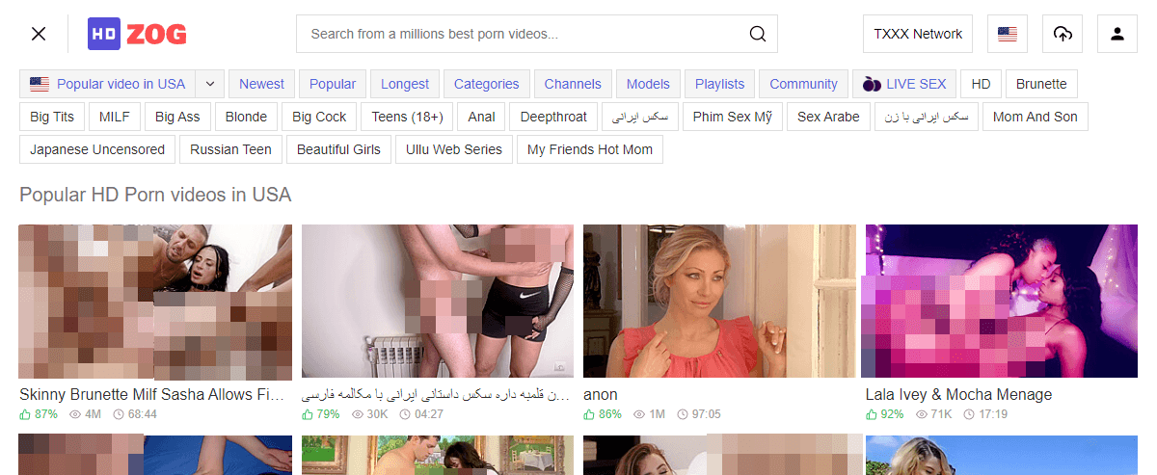Open the TXXX Network button

(918, 34)
